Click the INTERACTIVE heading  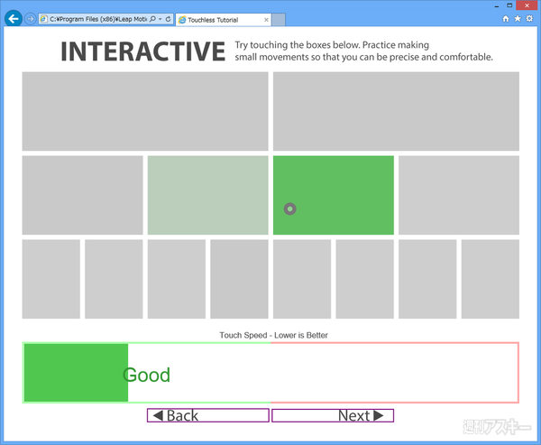click(142, 51)
